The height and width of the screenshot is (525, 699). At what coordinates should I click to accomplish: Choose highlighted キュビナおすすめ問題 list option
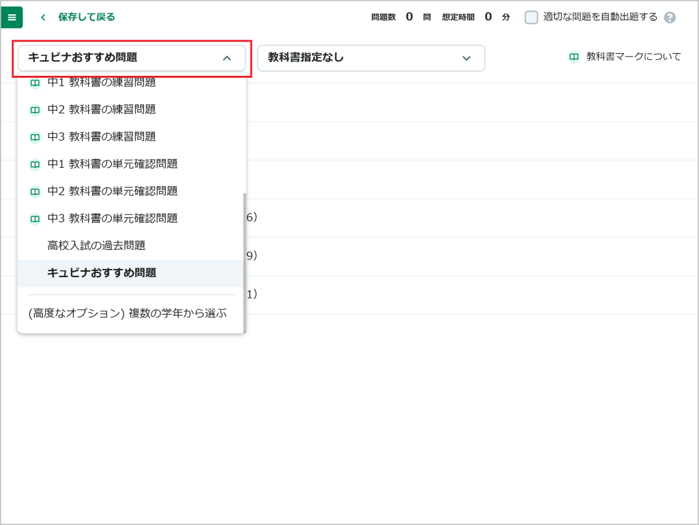[130, 273]
